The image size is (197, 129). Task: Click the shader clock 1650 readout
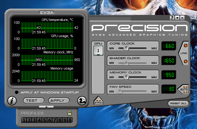pyautogui.click(x=169, y=61)
